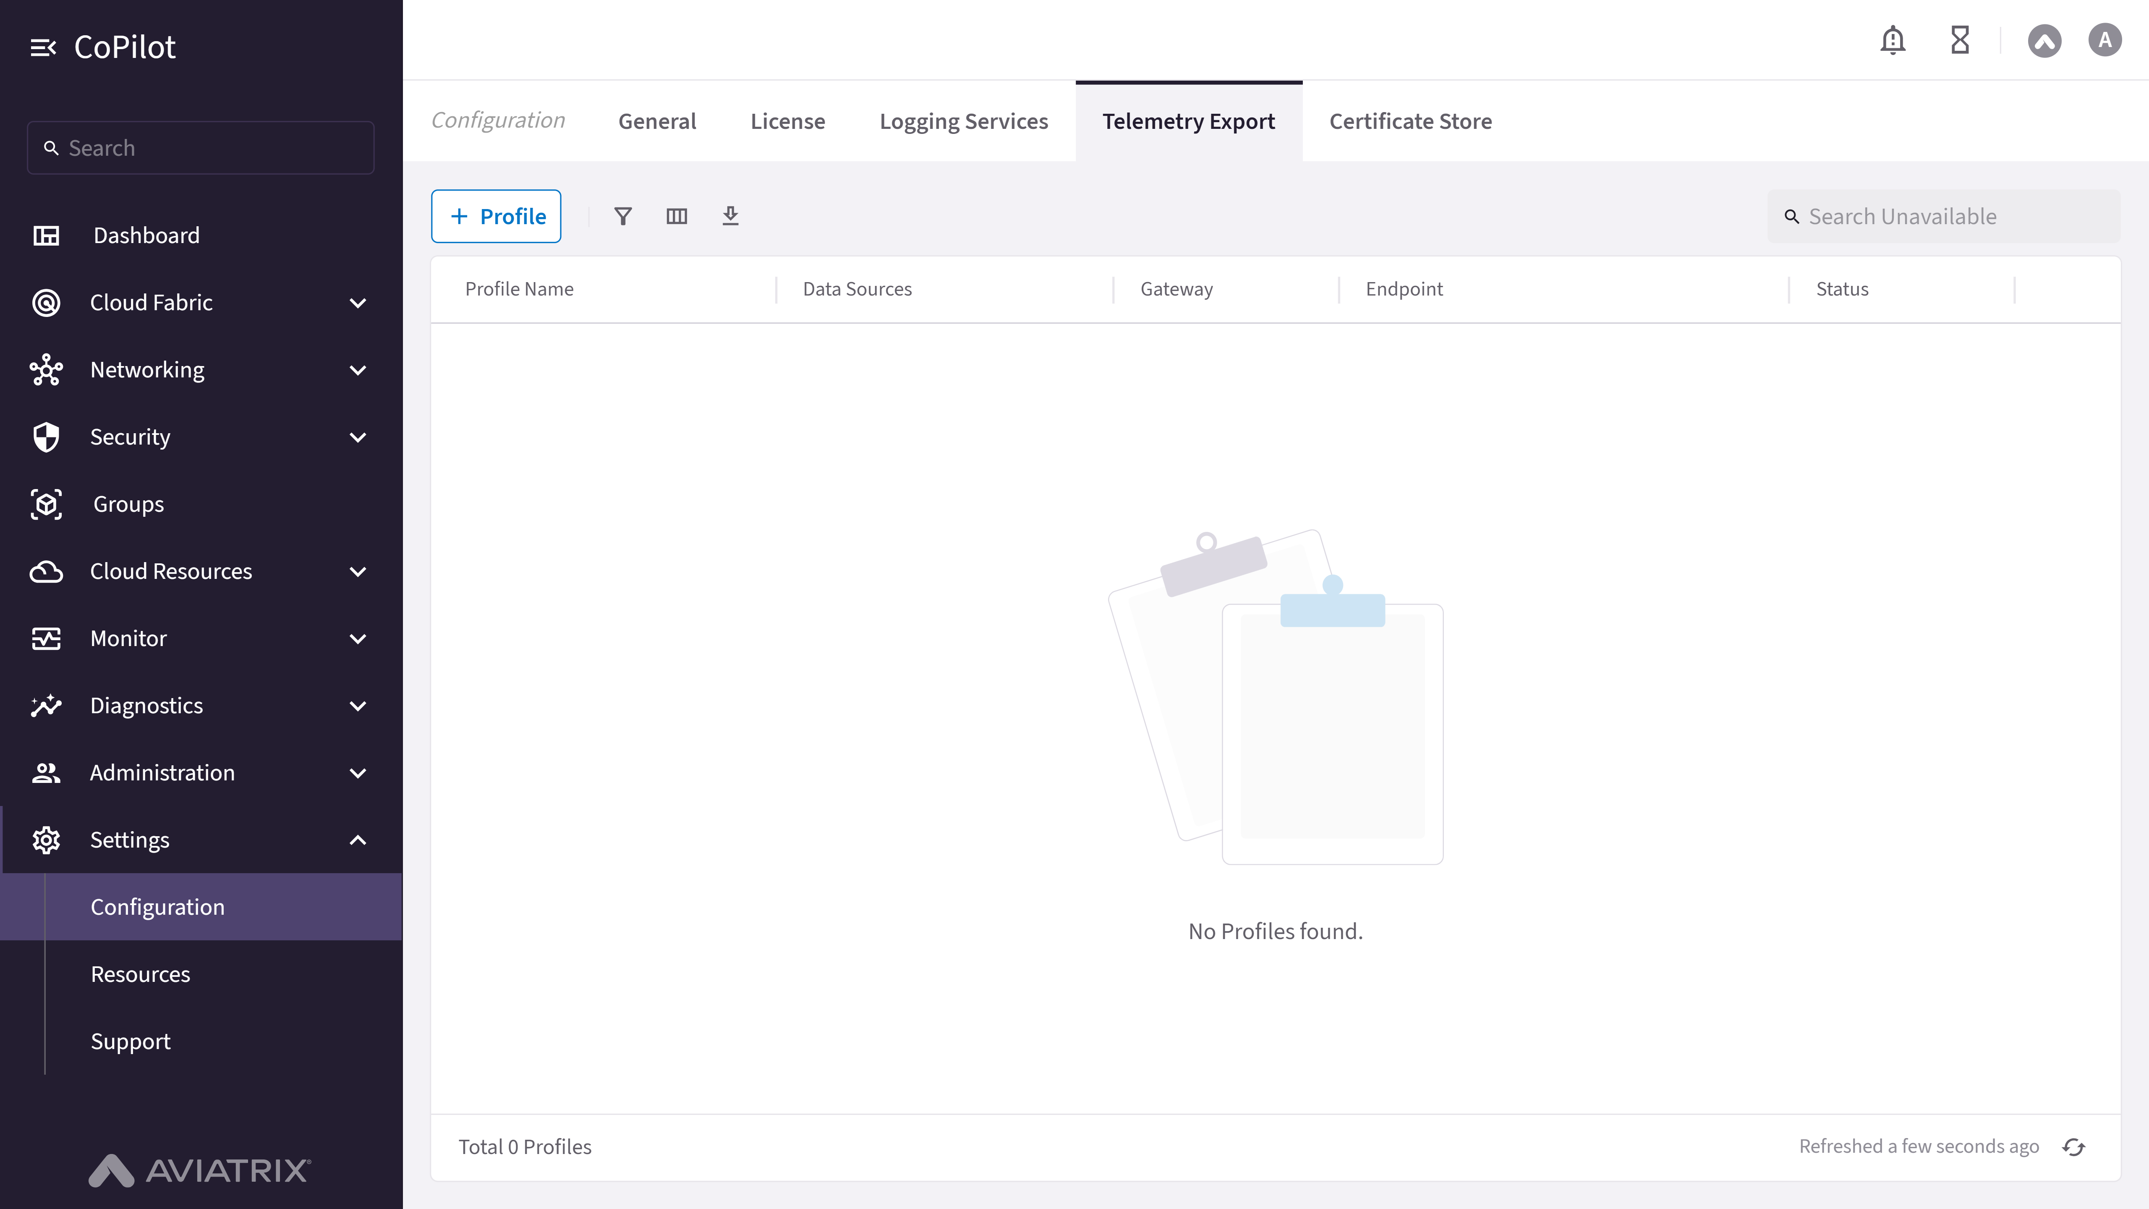Click the Dashboard sidebar icon

point(46,235)
